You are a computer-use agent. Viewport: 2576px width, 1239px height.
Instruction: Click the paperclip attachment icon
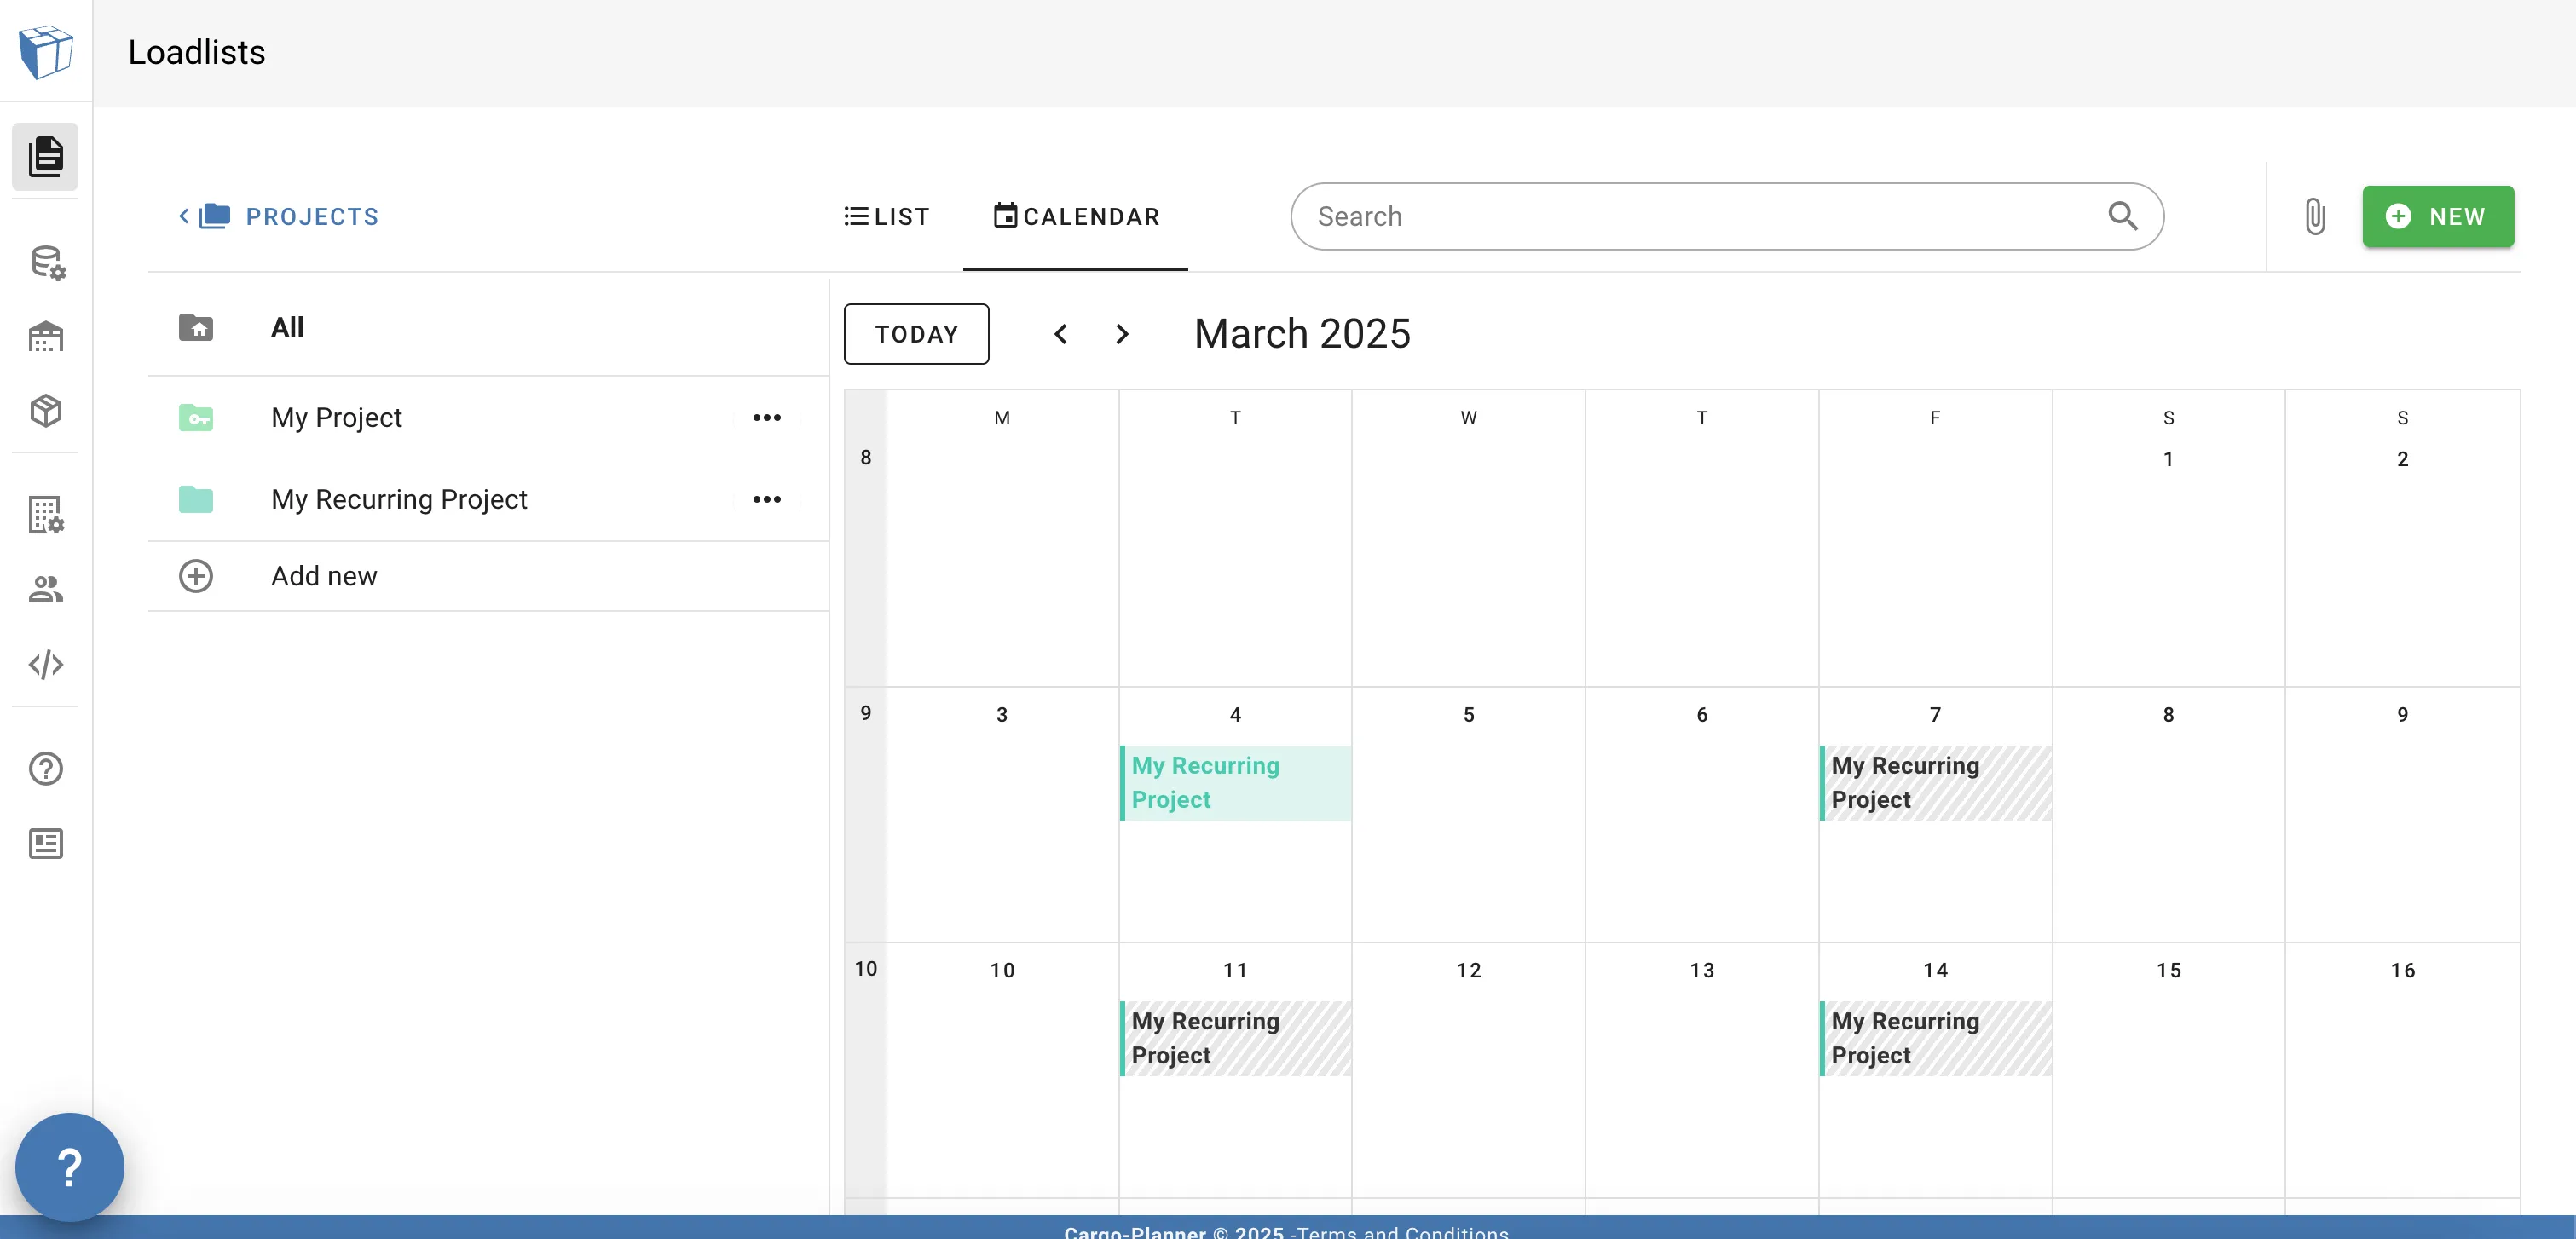tap(2314, 216)
